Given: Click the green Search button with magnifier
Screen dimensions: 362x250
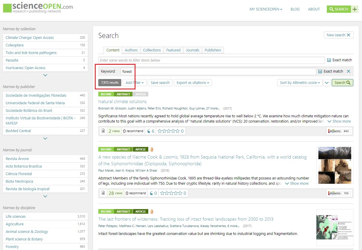Looking at the screenshot, I should pos(343,83).
